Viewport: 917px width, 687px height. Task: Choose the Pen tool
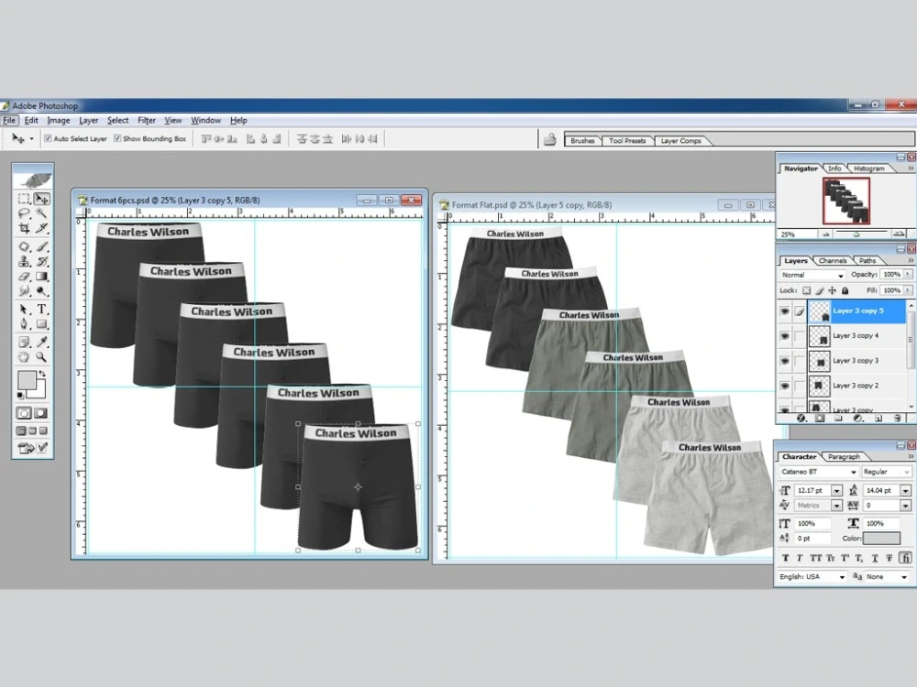pyautogui.click(x=24, y=323)
